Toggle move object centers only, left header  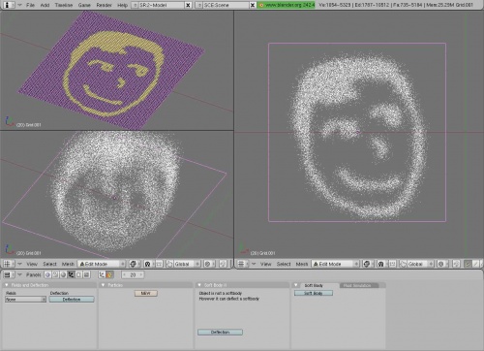[x=158, y=264]
